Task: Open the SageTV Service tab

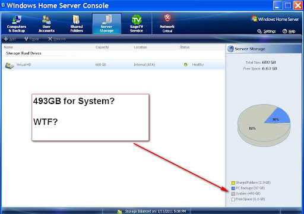Action: [x=137, y=24]
